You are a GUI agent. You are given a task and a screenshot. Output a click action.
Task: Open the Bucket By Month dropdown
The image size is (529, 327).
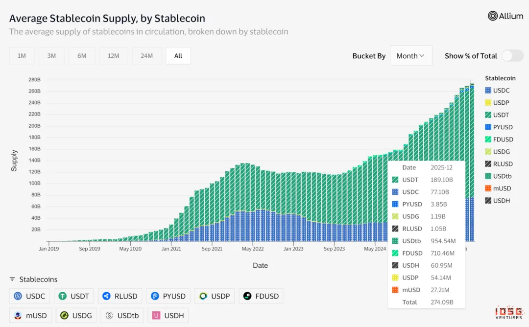411,56
